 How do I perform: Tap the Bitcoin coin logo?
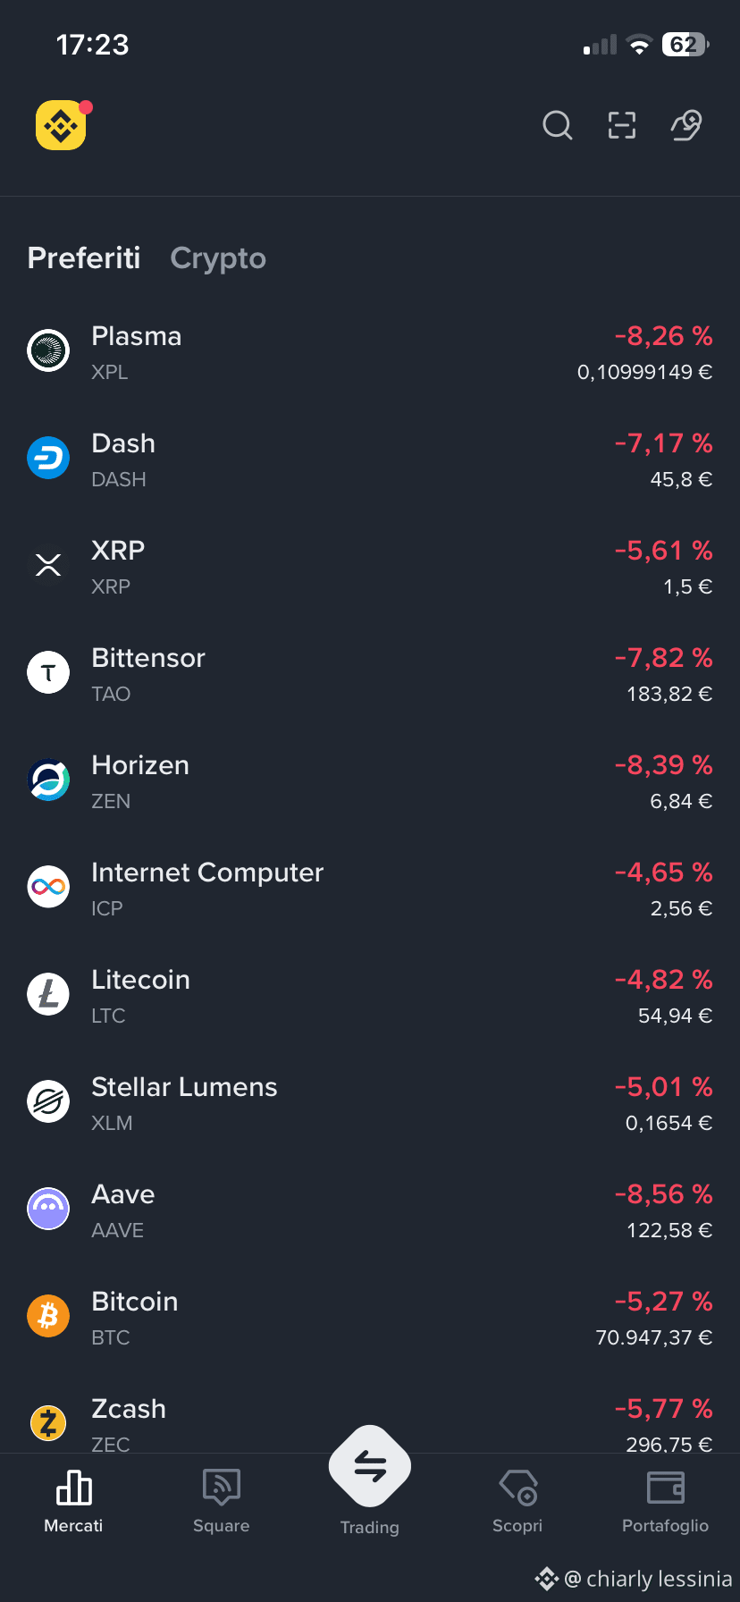pyautogui.click(x=48, y=1316)
